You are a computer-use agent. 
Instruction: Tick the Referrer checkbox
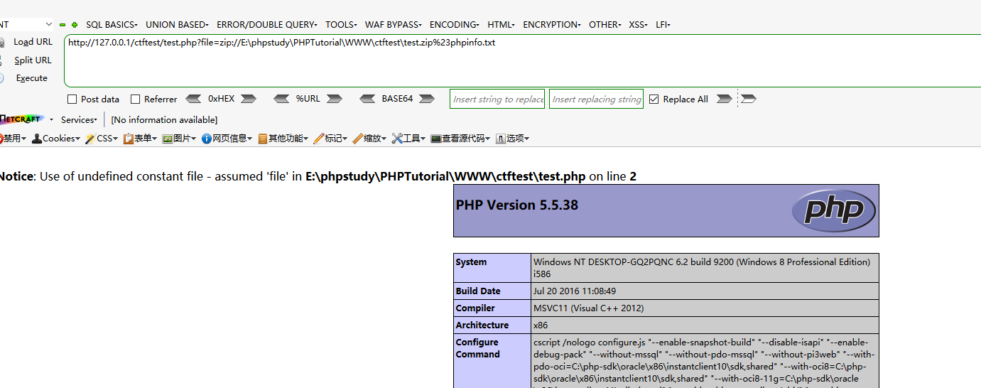tap(135, 99)
